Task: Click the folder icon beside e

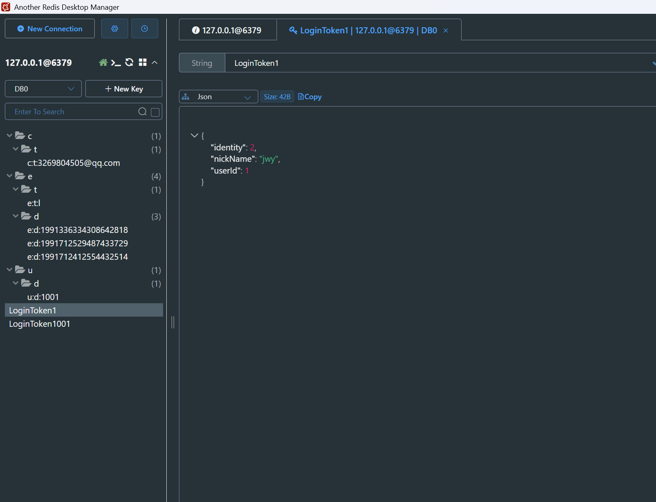Action: (x=20, y=176)
